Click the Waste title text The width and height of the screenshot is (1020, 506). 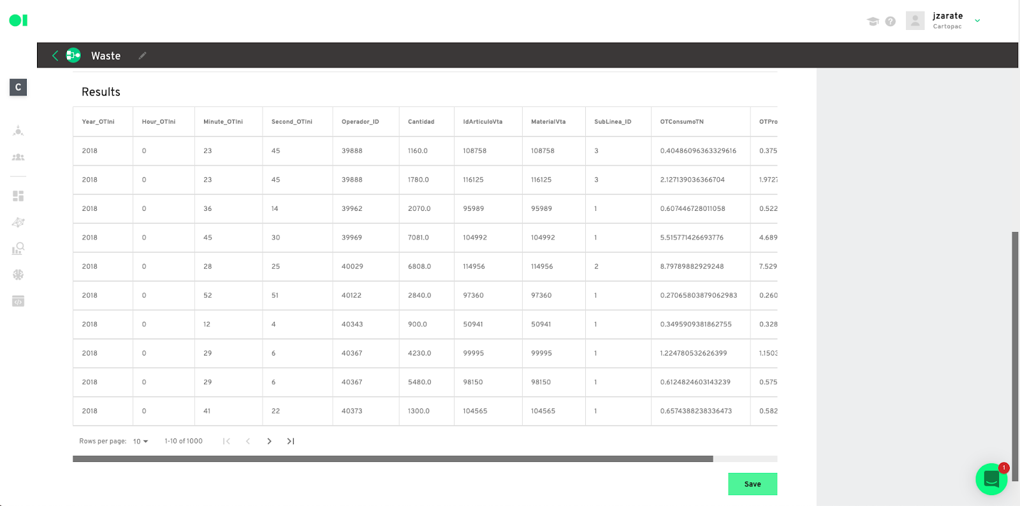(106, 56)
